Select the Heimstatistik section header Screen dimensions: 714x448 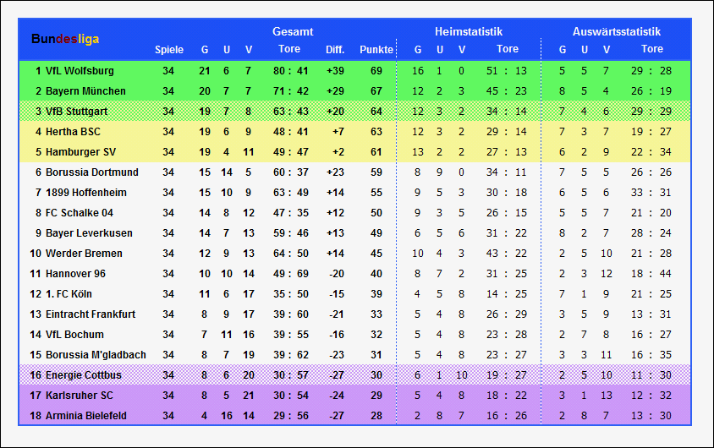468,31
